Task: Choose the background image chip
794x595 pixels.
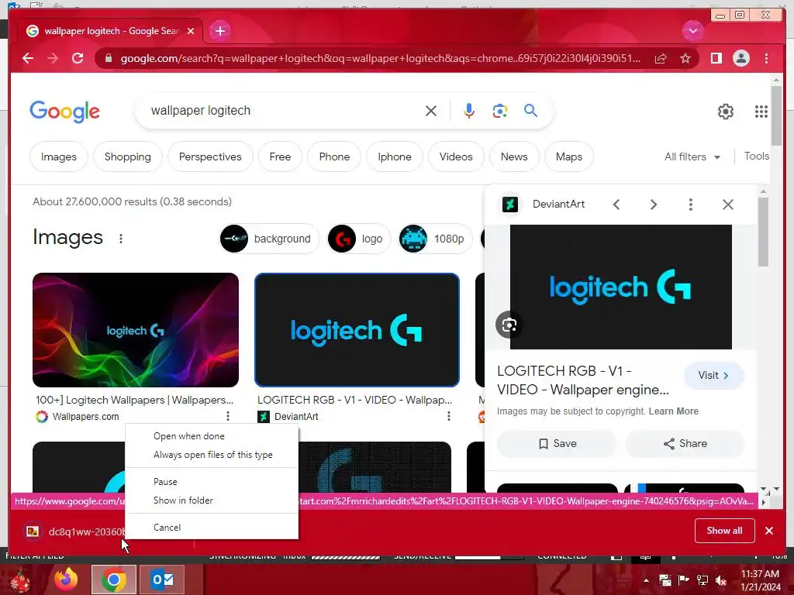Action: point(269,239)
